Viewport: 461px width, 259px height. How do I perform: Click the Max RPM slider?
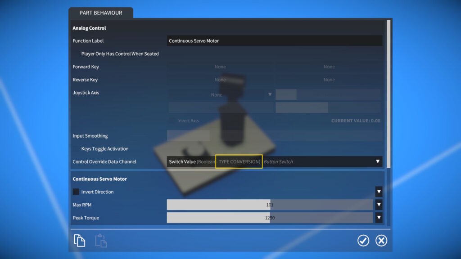(x=270, y=205)
